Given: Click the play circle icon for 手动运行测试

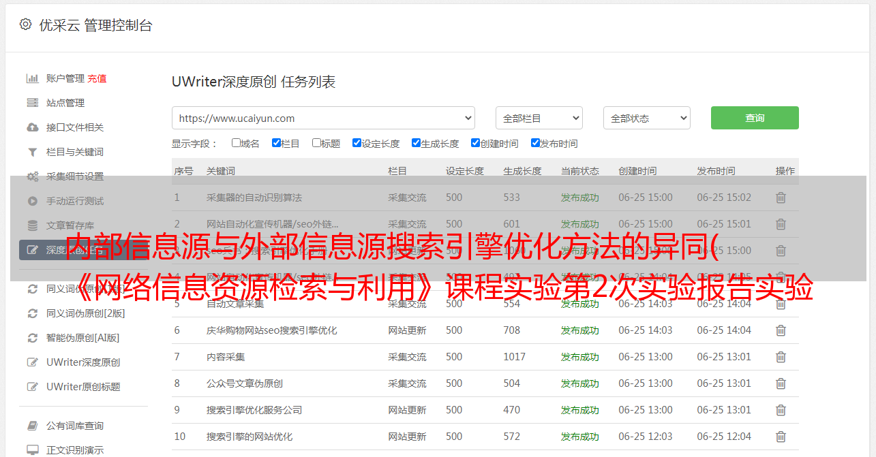Looking at the screenshot, I should coord(32,201).
